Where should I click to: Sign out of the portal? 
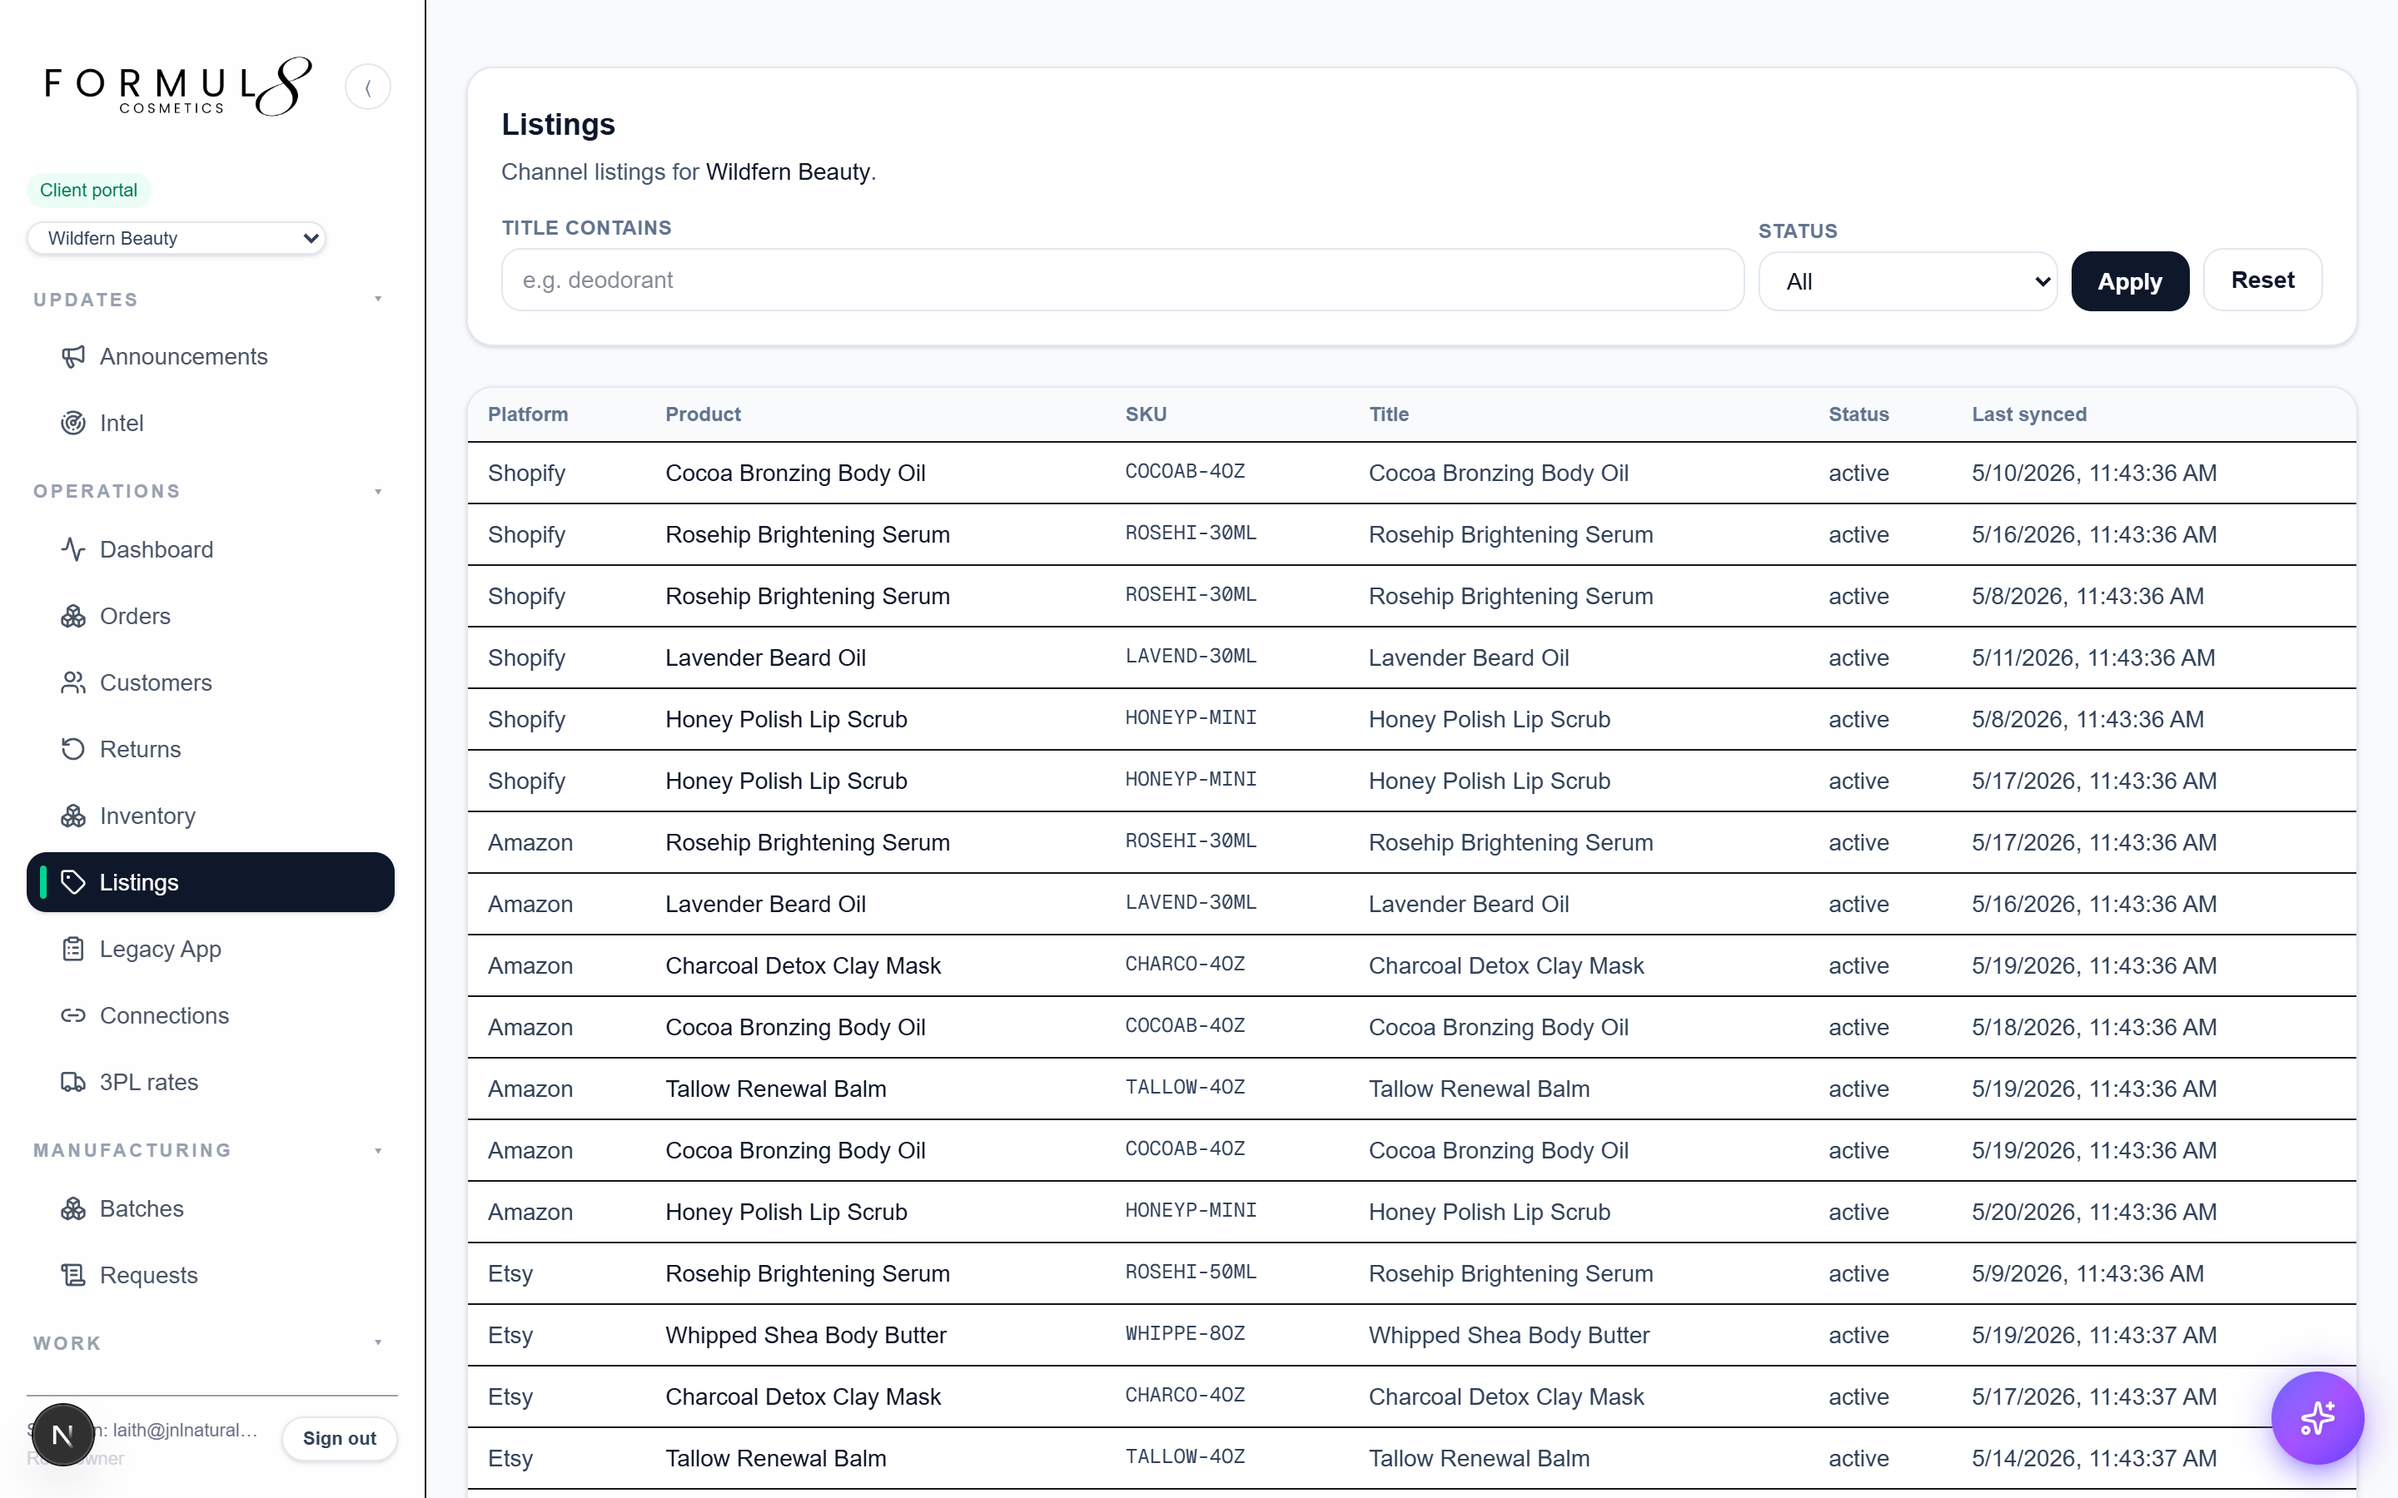339,1437
